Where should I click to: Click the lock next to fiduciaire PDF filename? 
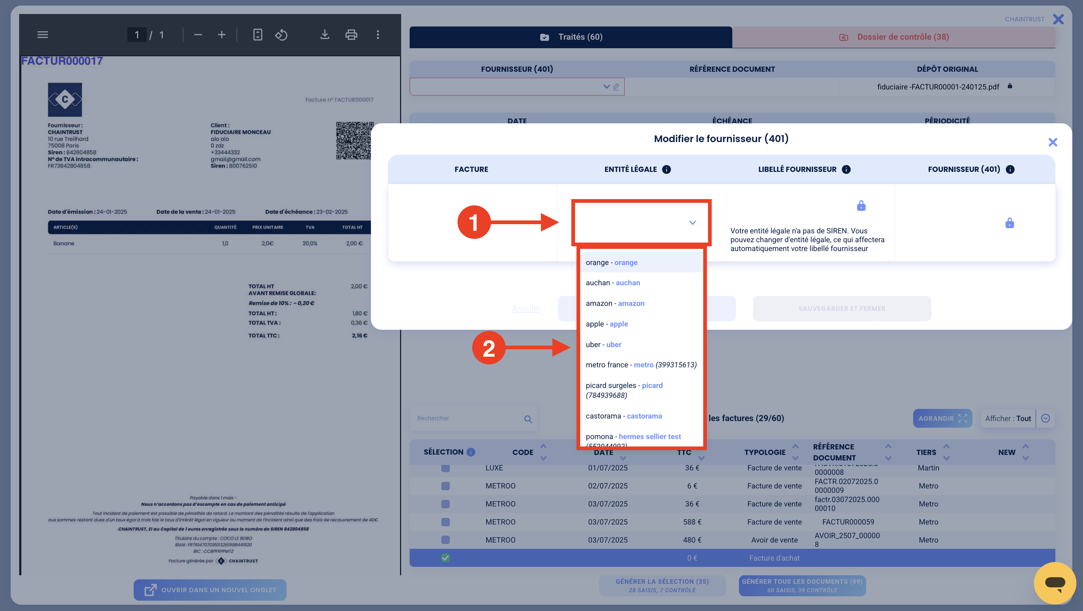coord(1010,86)
